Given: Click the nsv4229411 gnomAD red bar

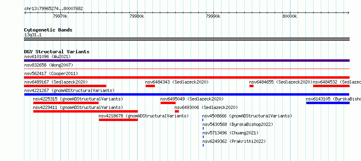Looking at the screenshot, I should pyautogui.click(x=86, y=111).
